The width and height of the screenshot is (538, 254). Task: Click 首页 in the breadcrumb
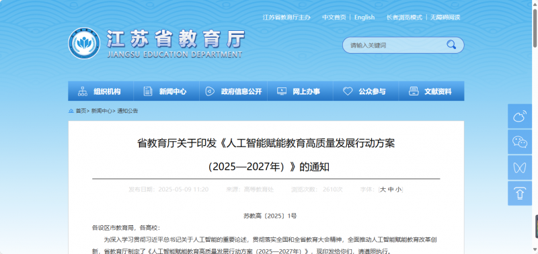pyautogui.click(x=81, y=111)
